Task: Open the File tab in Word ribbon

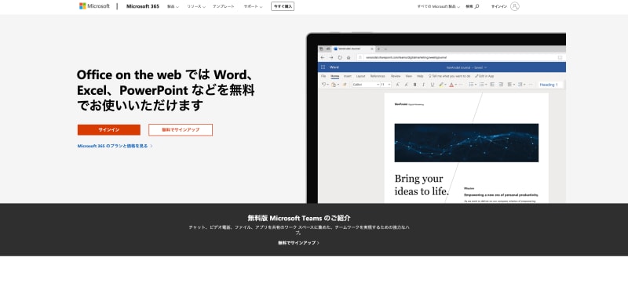Action: [323, 76]
